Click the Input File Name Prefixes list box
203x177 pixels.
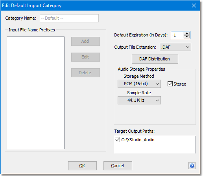[x=35, y=93]
